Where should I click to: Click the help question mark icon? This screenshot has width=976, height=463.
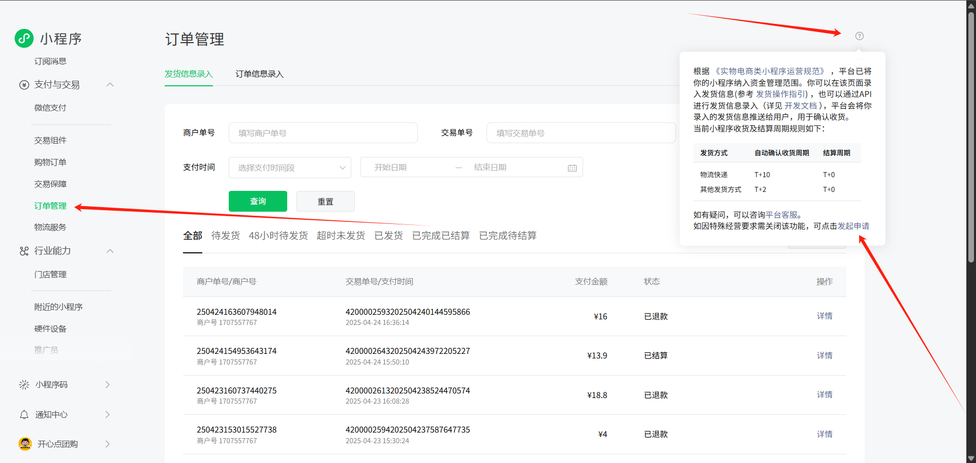click(x=859, y=36)
